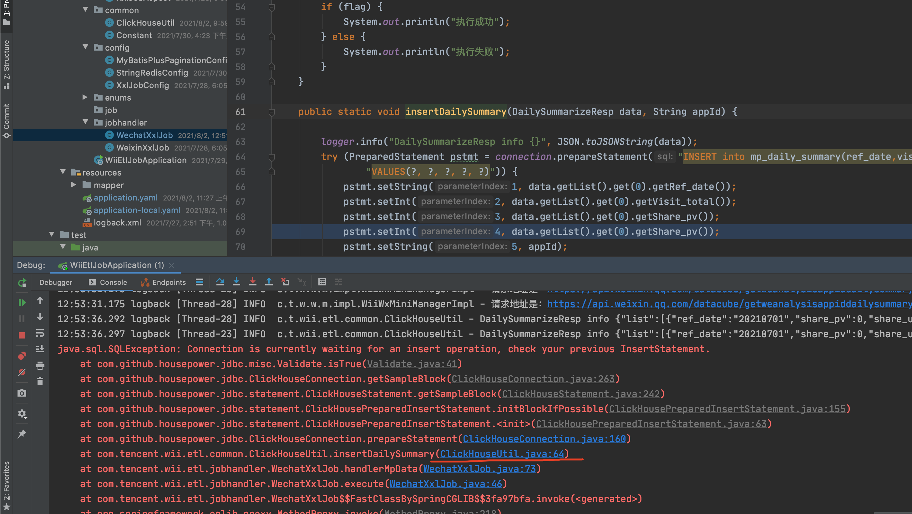Toggle Mute Breakpoints in debug sidebar
Screen dimensions: 912x514
[x=22, y=372]
